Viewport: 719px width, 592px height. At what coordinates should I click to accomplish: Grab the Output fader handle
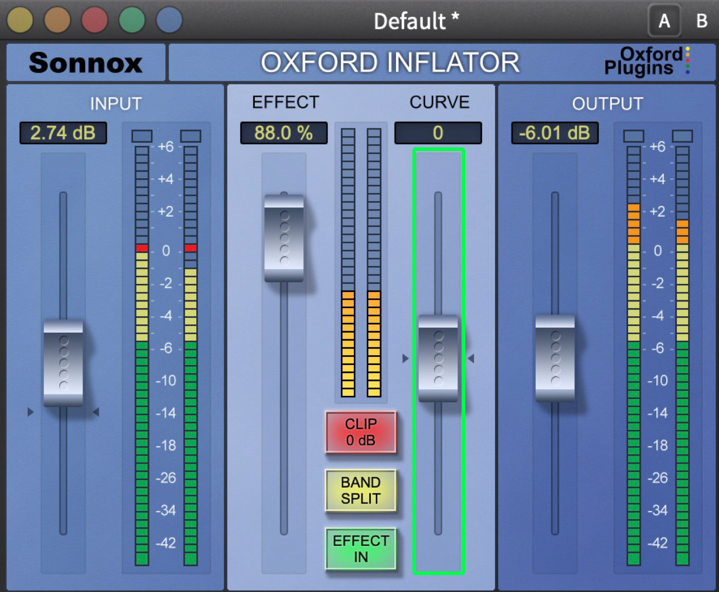[x=555, y=358]
